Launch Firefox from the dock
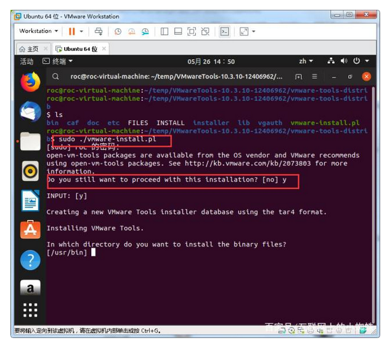The height and width of the screenshot is (346, 390). click(30, 82)
